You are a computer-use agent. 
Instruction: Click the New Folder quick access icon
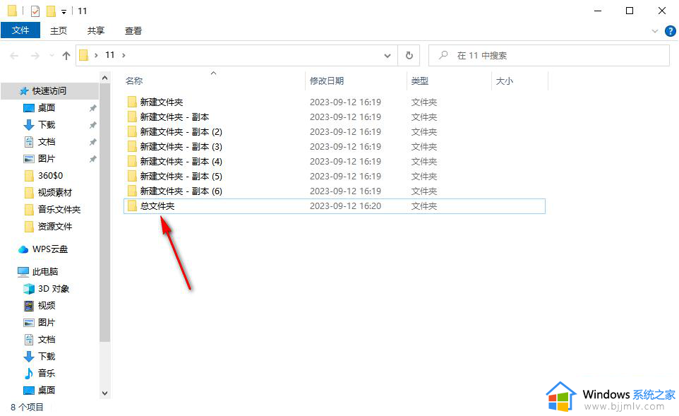coord(51,11)
